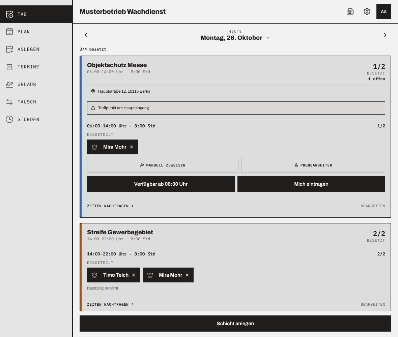Go to next day arrow
Viewport: 398px width, 337px height.
click(x=385, y=35)
